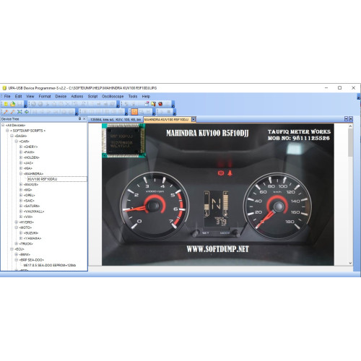Click the R5F10DJJ chip photo thumbnail
This screenshot has height=361, width=361.
point(123,141)
